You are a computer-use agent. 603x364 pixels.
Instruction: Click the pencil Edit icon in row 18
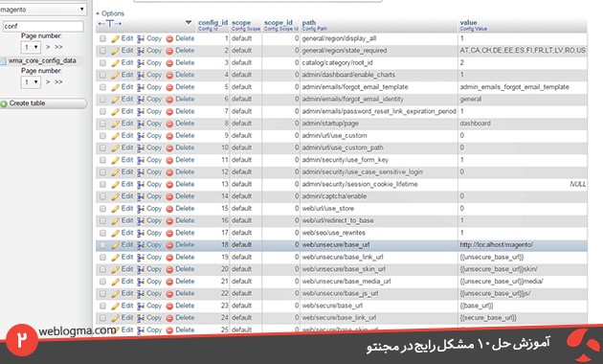click(x=116, y=245)
